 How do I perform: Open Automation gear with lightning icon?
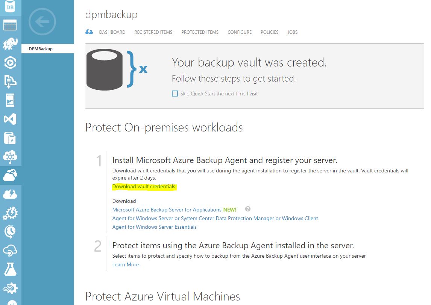tap(10, 213)
